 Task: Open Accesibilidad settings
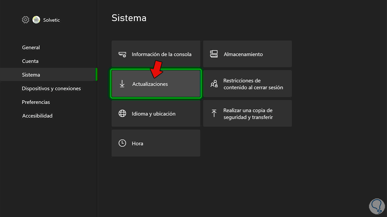tap(37, 116)
